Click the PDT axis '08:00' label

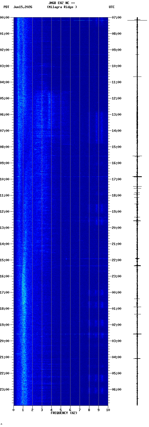5,147
